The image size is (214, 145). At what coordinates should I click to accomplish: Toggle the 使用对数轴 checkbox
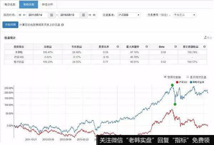point(165,77)
